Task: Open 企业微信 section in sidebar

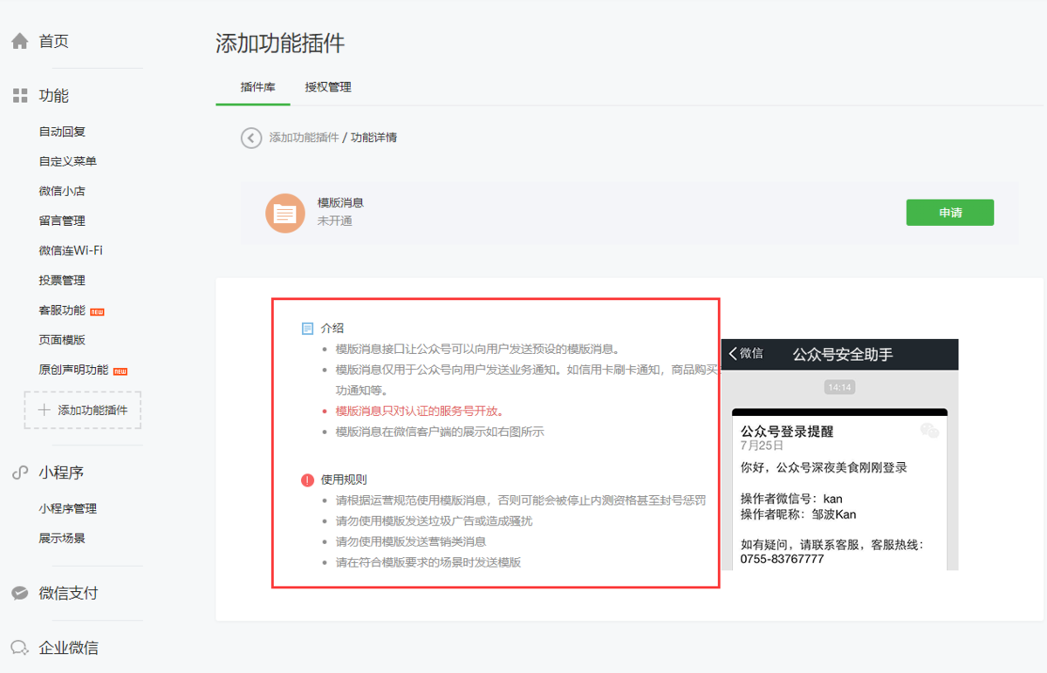Action: [68, 648]
